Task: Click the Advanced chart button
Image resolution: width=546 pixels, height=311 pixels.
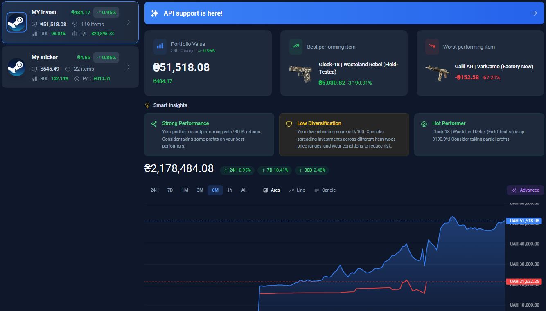Action: pyautogui.click(x=525, y=190)
